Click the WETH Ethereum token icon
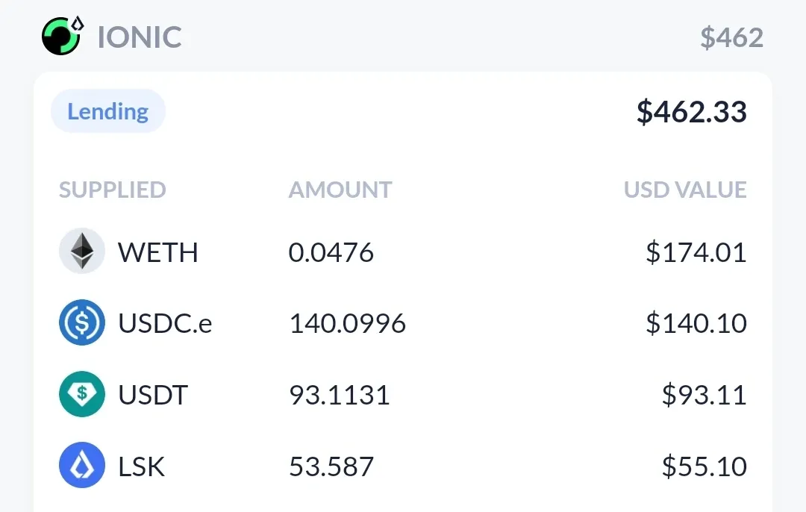Viewport: 806px width, 512px height. point(82,251)
